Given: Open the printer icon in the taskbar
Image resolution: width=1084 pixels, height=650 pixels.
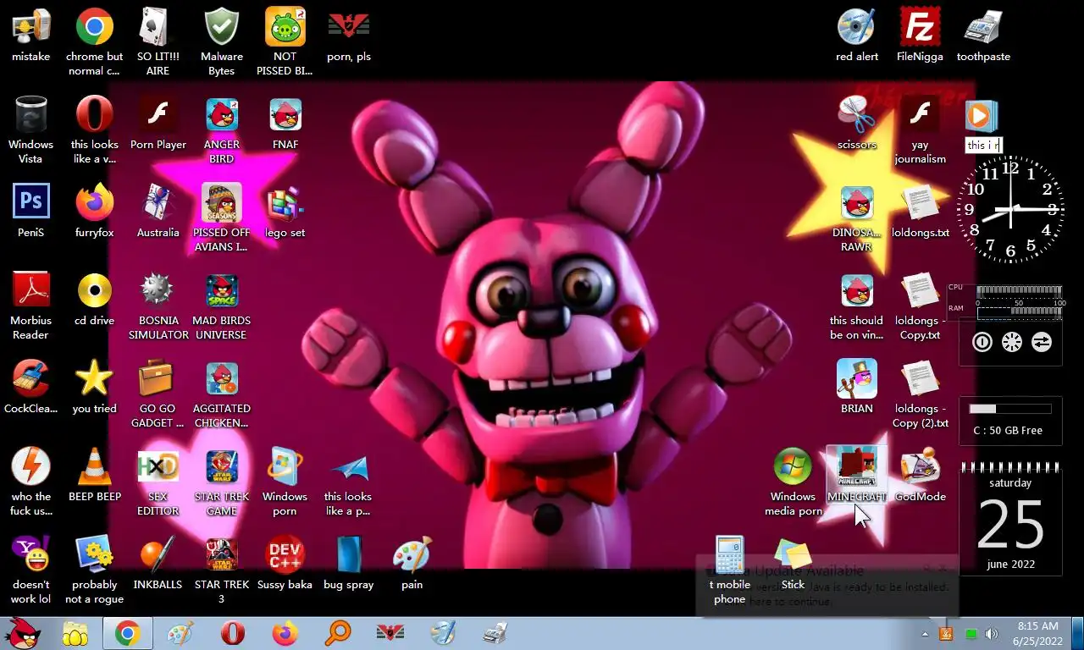Looking at the screenshot, I should 495,633.
